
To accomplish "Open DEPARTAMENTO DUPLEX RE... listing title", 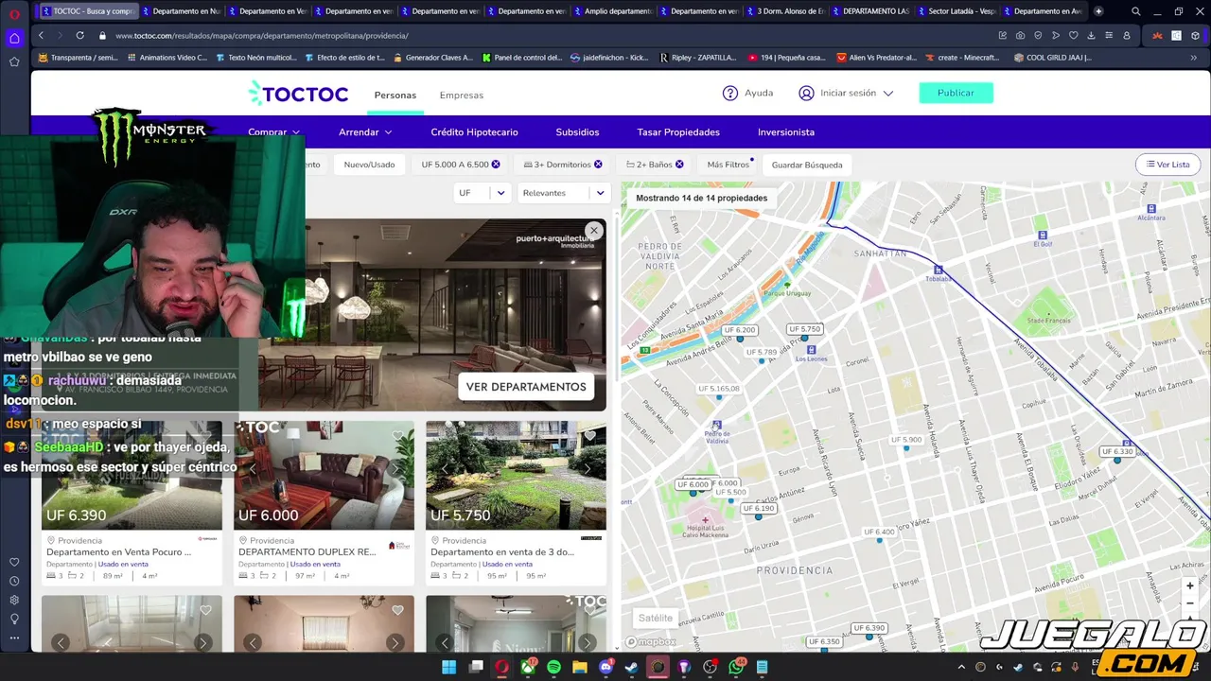I will pyautogui.click(x=307, y=551).
